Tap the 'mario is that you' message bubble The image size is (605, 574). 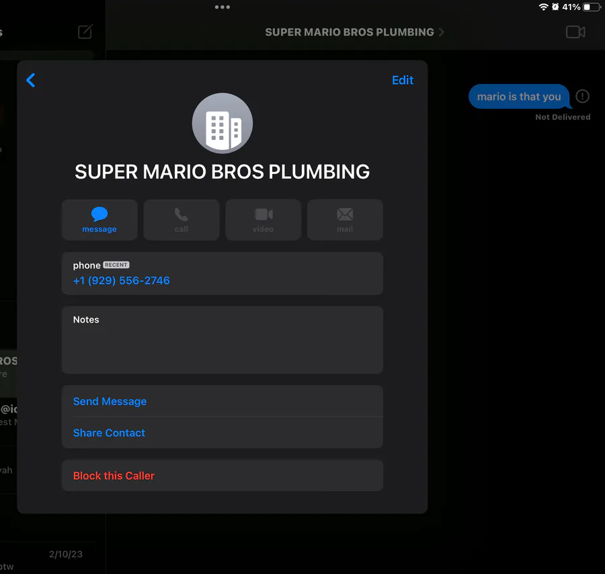[x=519, y=96]
